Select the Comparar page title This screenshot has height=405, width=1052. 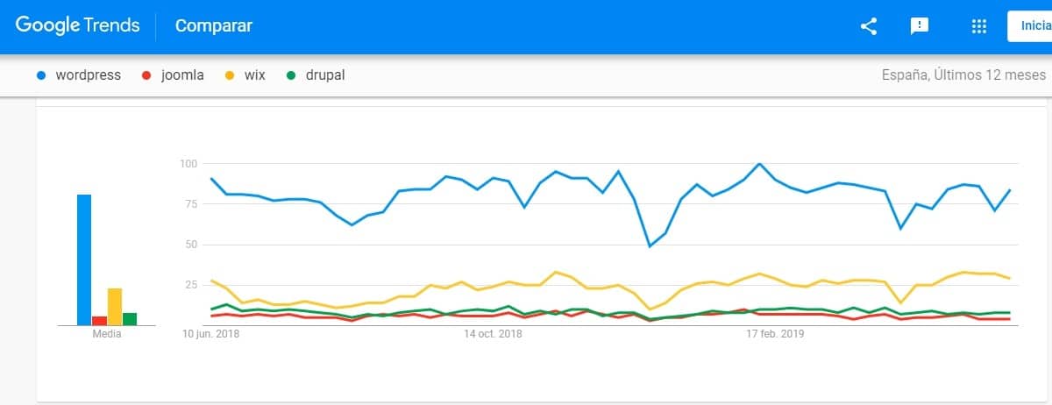pos(214,26)
